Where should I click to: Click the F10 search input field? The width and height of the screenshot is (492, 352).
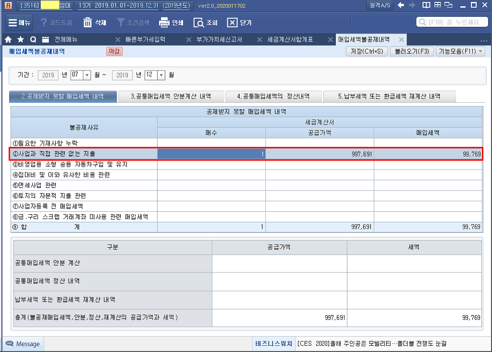(452, 22)
